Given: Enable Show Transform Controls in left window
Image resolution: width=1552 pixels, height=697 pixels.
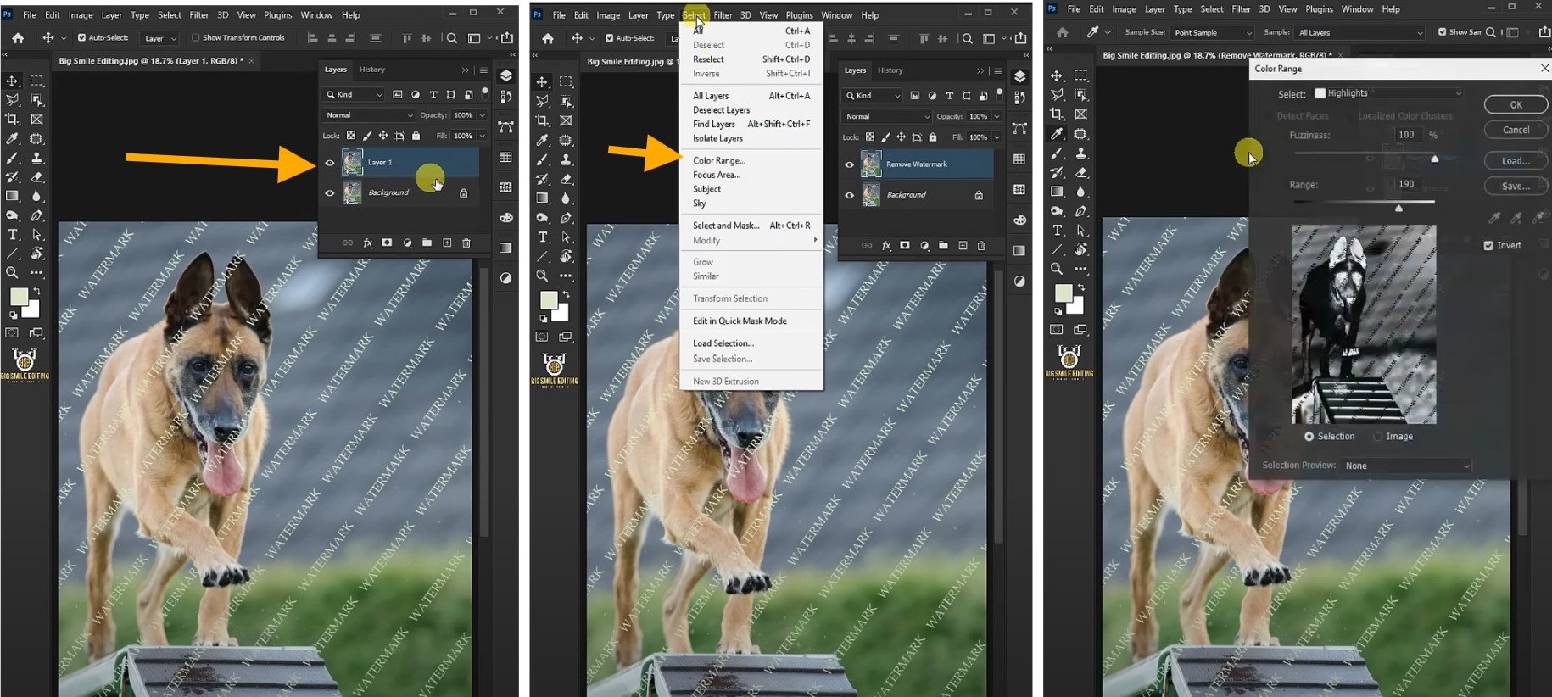Looking at the screenshot, I should [x=195, y=38].
